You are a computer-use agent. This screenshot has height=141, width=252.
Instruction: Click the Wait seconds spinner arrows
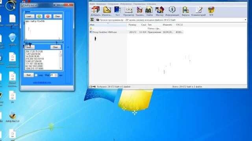(x=56, y=75)
